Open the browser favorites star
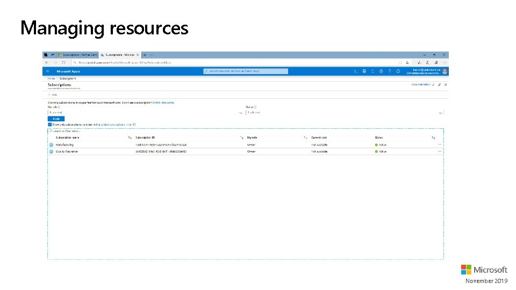 pos(407,62)
